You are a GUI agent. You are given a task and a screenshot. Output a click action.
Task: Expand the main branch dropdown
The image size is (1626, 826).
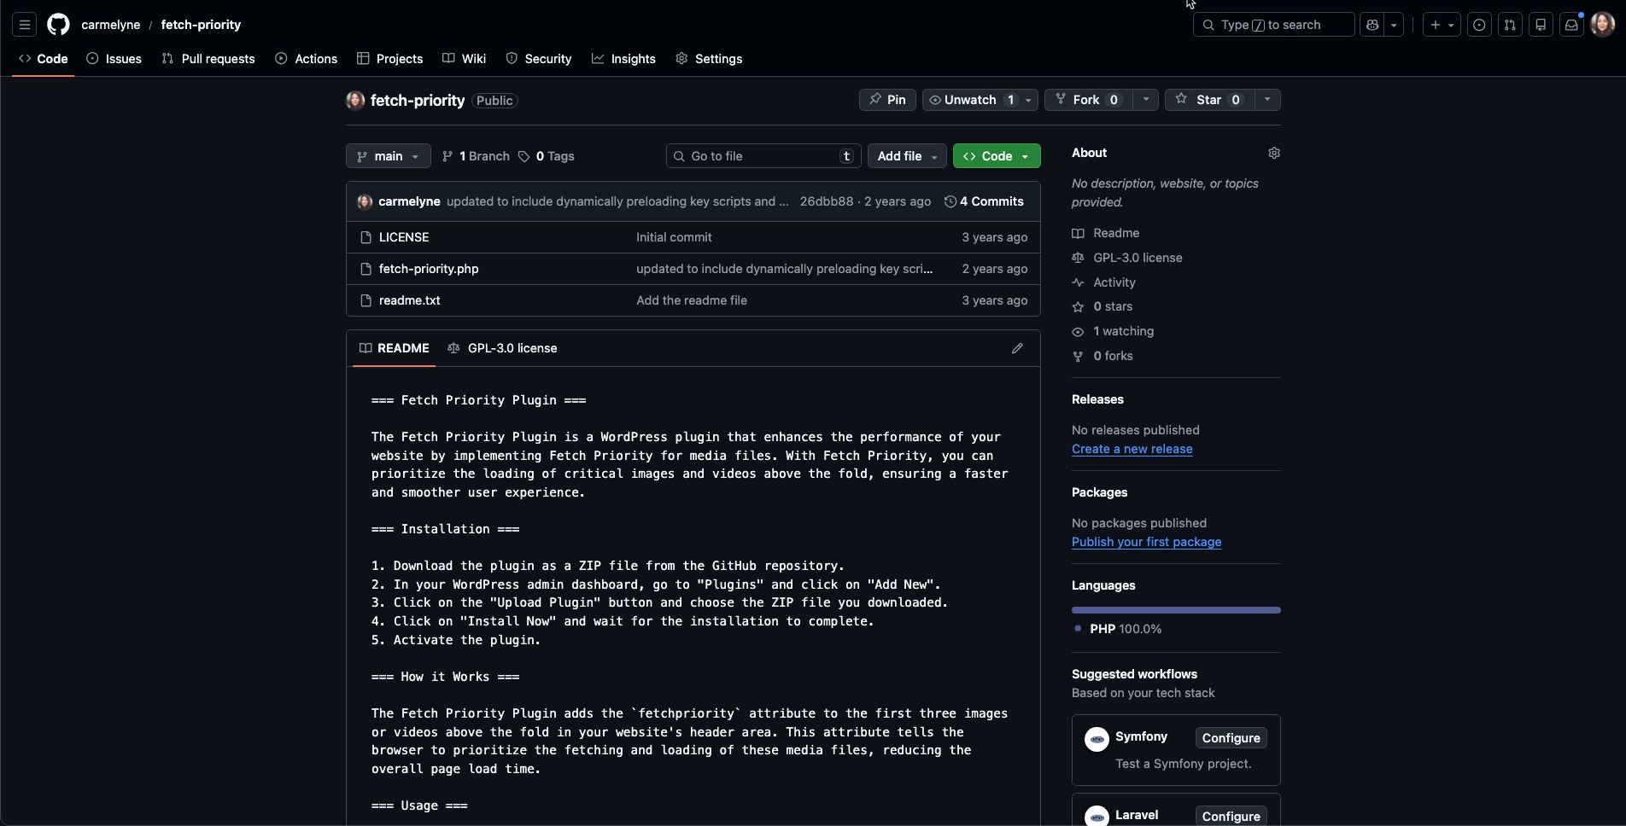coord(388,156)
